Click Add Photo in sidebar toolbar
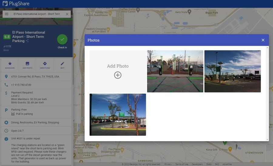 point(27,65)
